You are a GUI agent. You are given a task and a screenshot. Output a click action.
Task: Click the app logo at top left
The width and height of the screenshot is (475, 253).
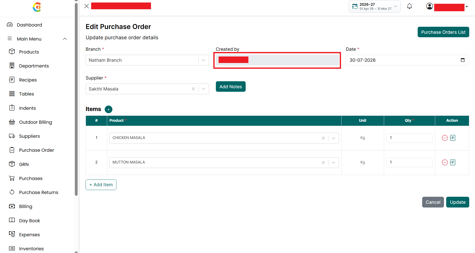[x=37, y=7]
